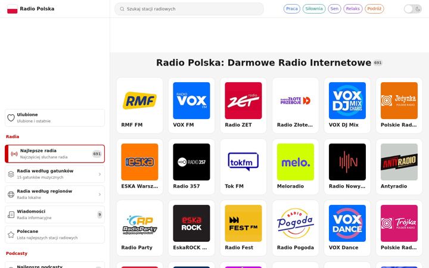Open the Ulubione favorites section

[x=55, y=118]
